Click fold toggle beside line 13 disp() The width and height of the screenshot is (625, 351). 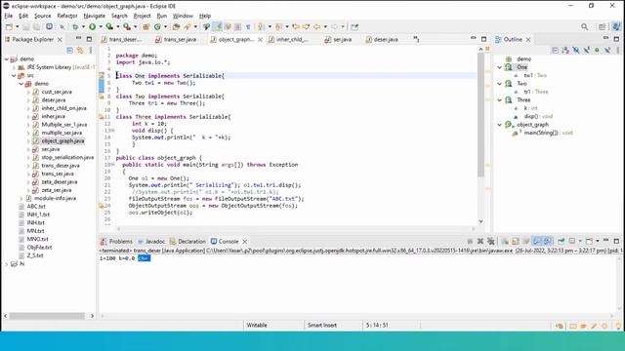point(113,131)
